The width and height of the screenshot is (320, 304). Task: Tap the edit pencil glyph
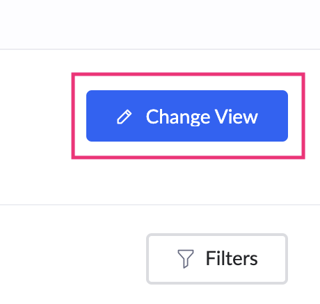point(125,117)
